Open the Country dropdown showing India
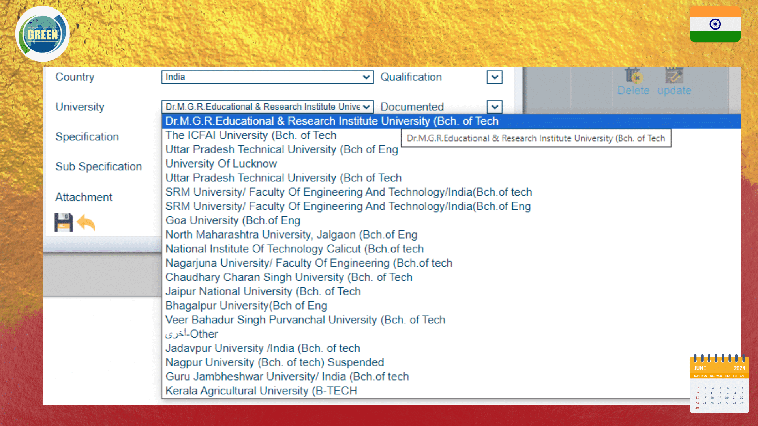The height and width of the screenshot is (426, 758). pyautogui.click(x=267, y=77)
